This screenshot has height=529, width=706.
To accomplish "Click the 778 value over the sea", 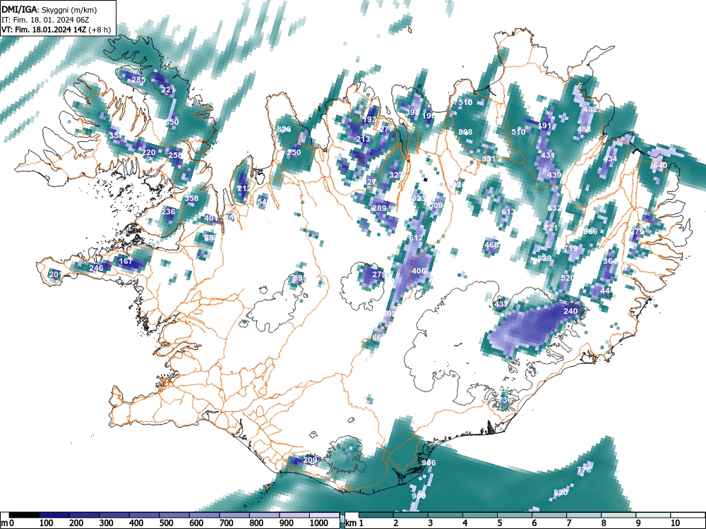I will 584,470.
